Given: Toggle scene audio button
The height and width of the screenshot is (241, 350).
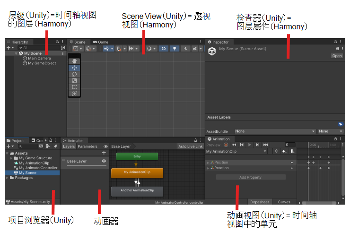Looking at the screenshot, I should pos(185,48).
